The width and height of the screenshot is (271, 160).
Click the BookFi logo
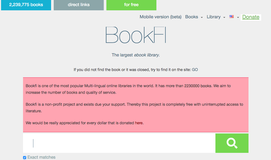click(135, 35)
